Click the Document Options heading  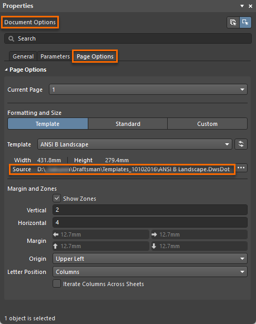pos(30,22)
